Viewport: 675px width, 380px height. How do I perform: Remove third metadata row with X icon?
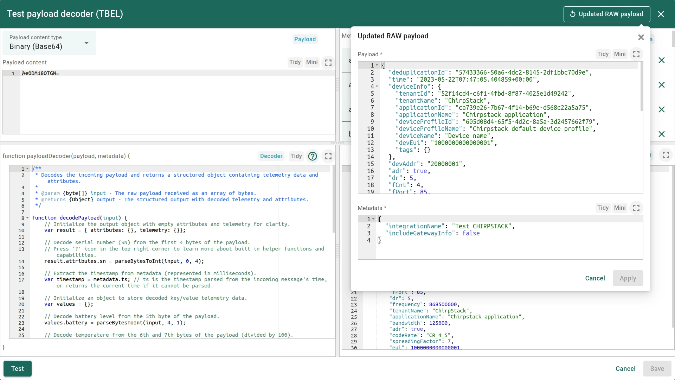tap(662, 109)
